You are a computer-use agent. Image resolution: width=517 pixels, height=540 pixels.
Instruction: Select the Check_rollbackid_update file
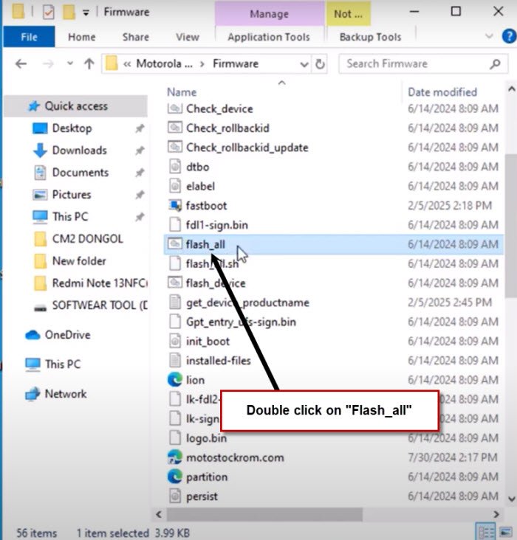(x=247, y=148)
